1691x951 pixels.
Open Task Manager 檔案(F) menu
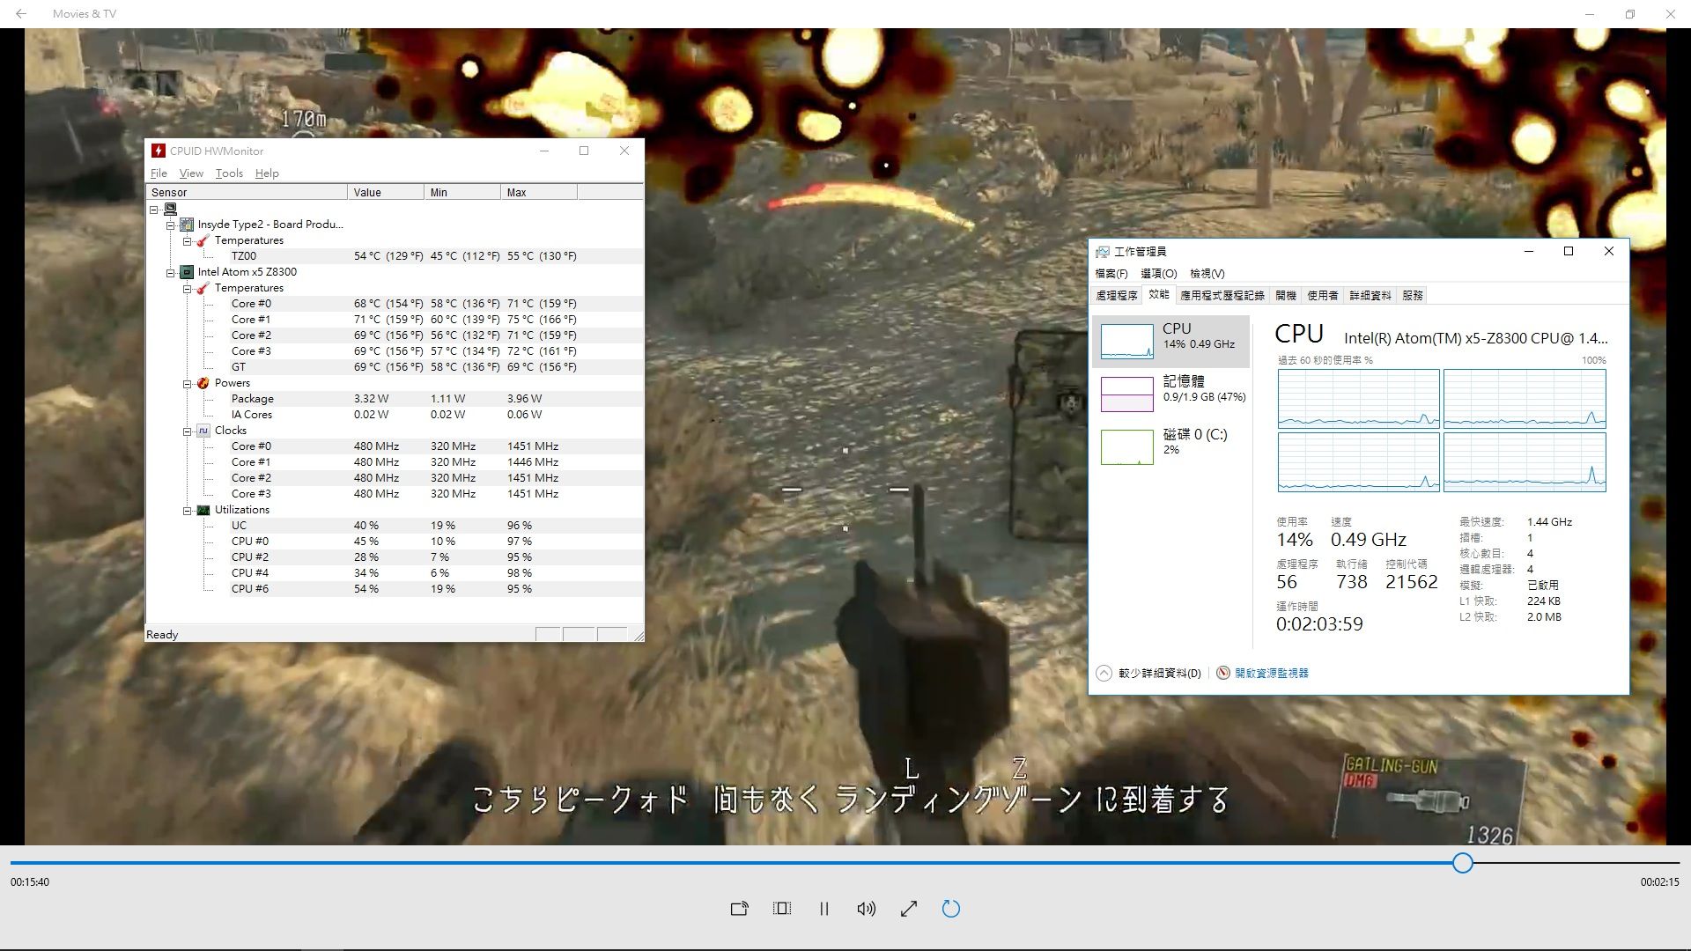click(x=1111, y=274)
